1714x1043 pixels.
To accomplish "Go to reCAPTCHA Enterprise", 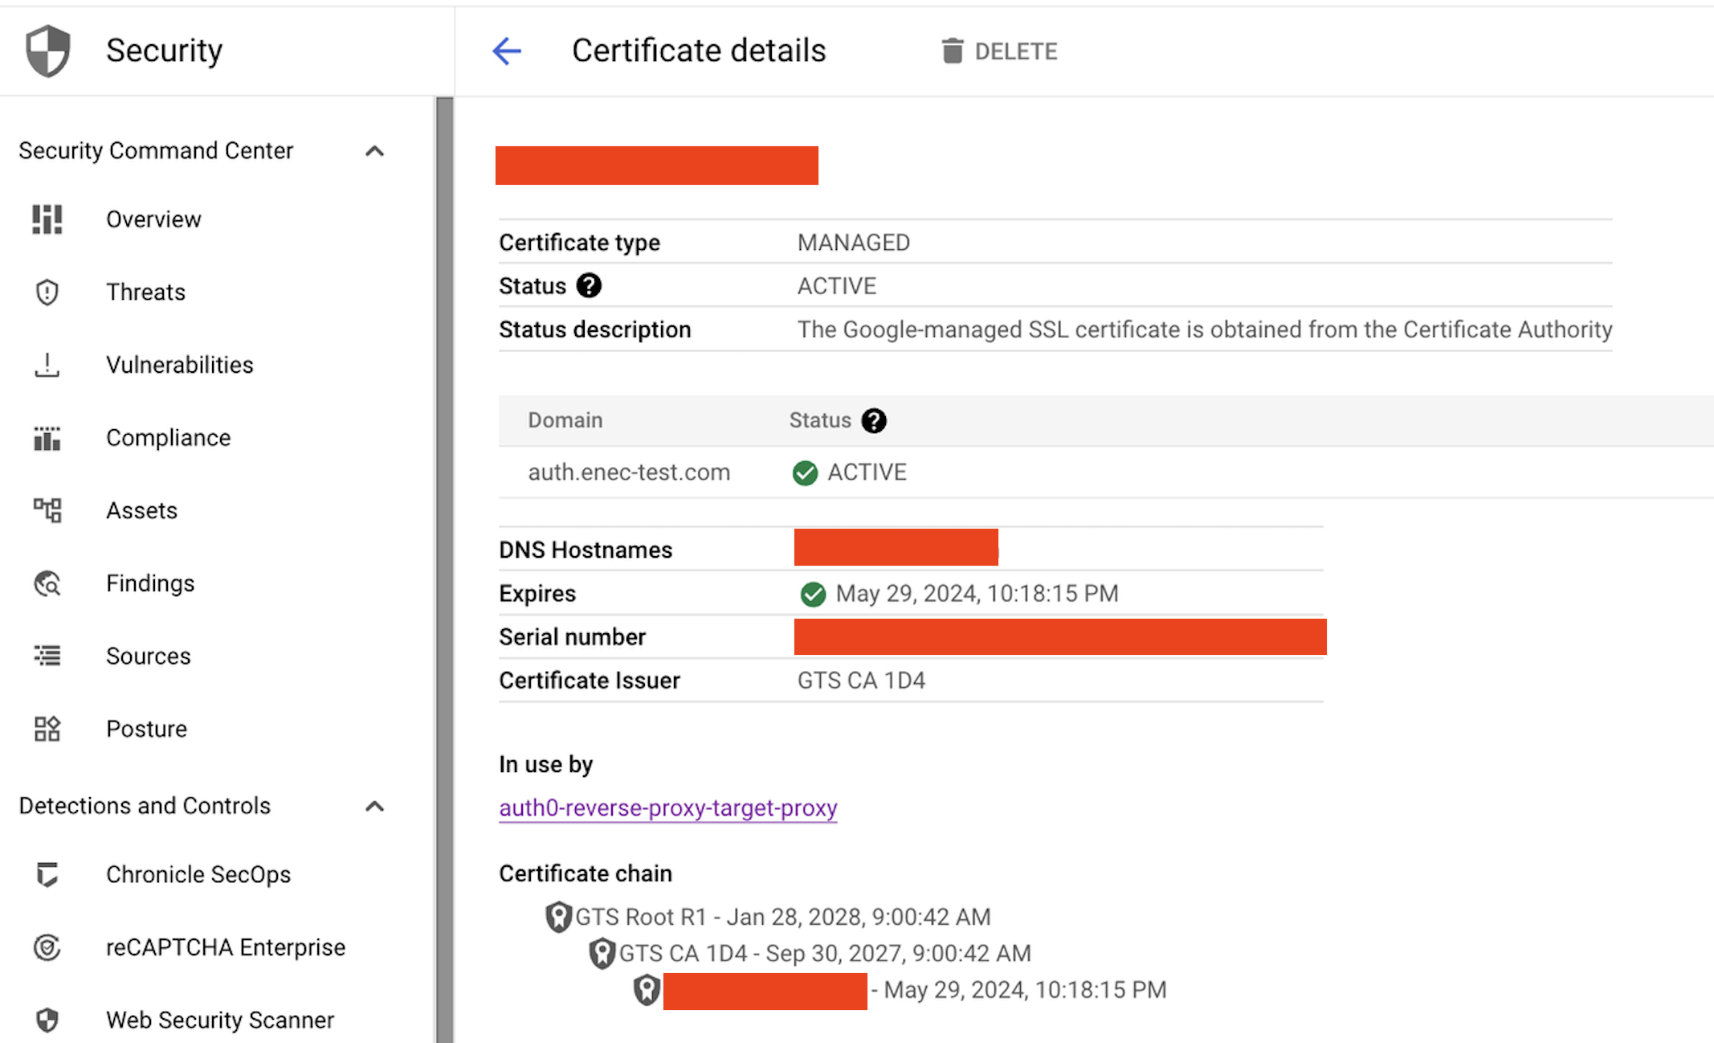I will pyautogui.click(x=226, y=947).
